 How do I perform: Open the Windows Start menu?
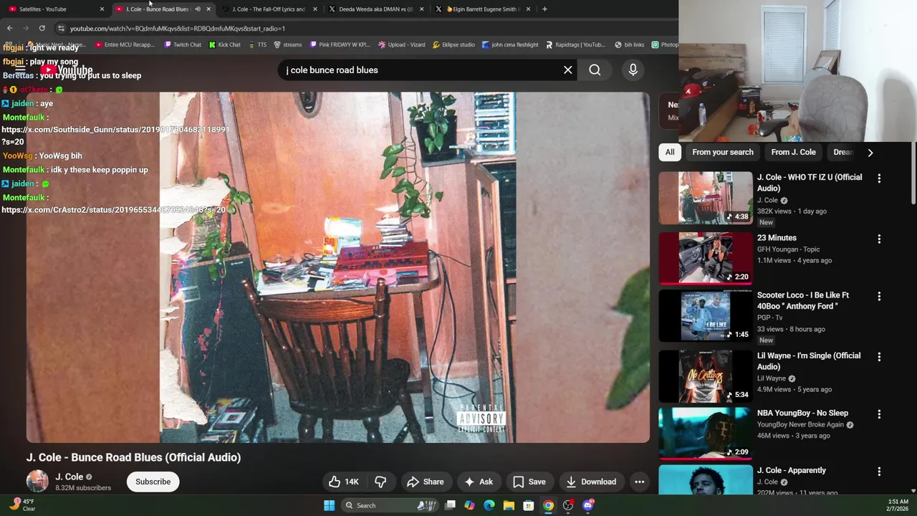(x=329, y=505)
